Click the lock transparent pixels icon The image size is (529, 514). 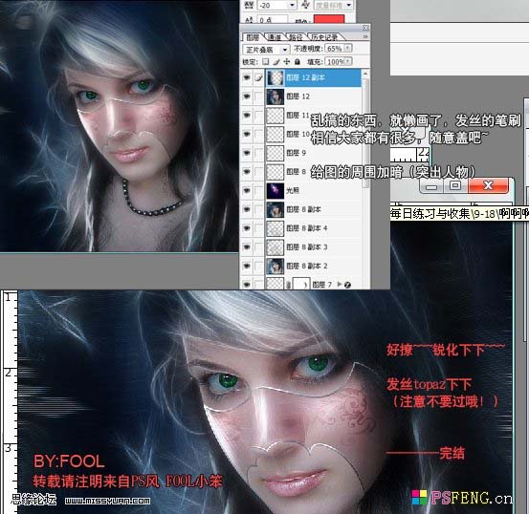coord(266,62)
